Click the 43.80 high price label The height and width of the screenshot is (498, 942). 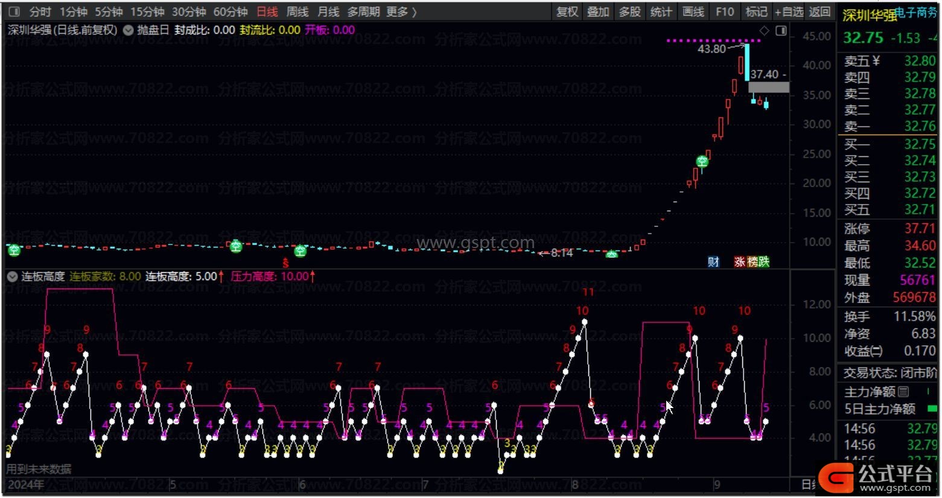[711, 49]
